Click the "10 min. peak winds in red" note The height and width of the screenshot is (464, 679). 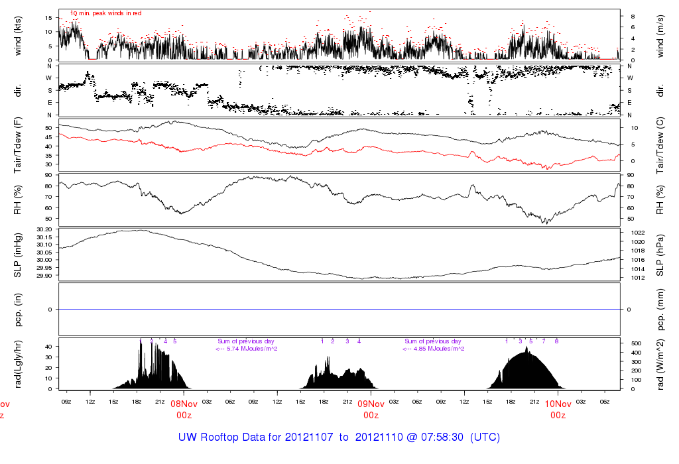pos(105,13)
